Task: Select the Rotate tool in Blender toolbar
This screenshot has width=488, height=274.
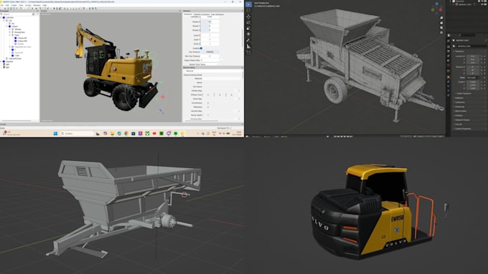Action: pos(248,22)
